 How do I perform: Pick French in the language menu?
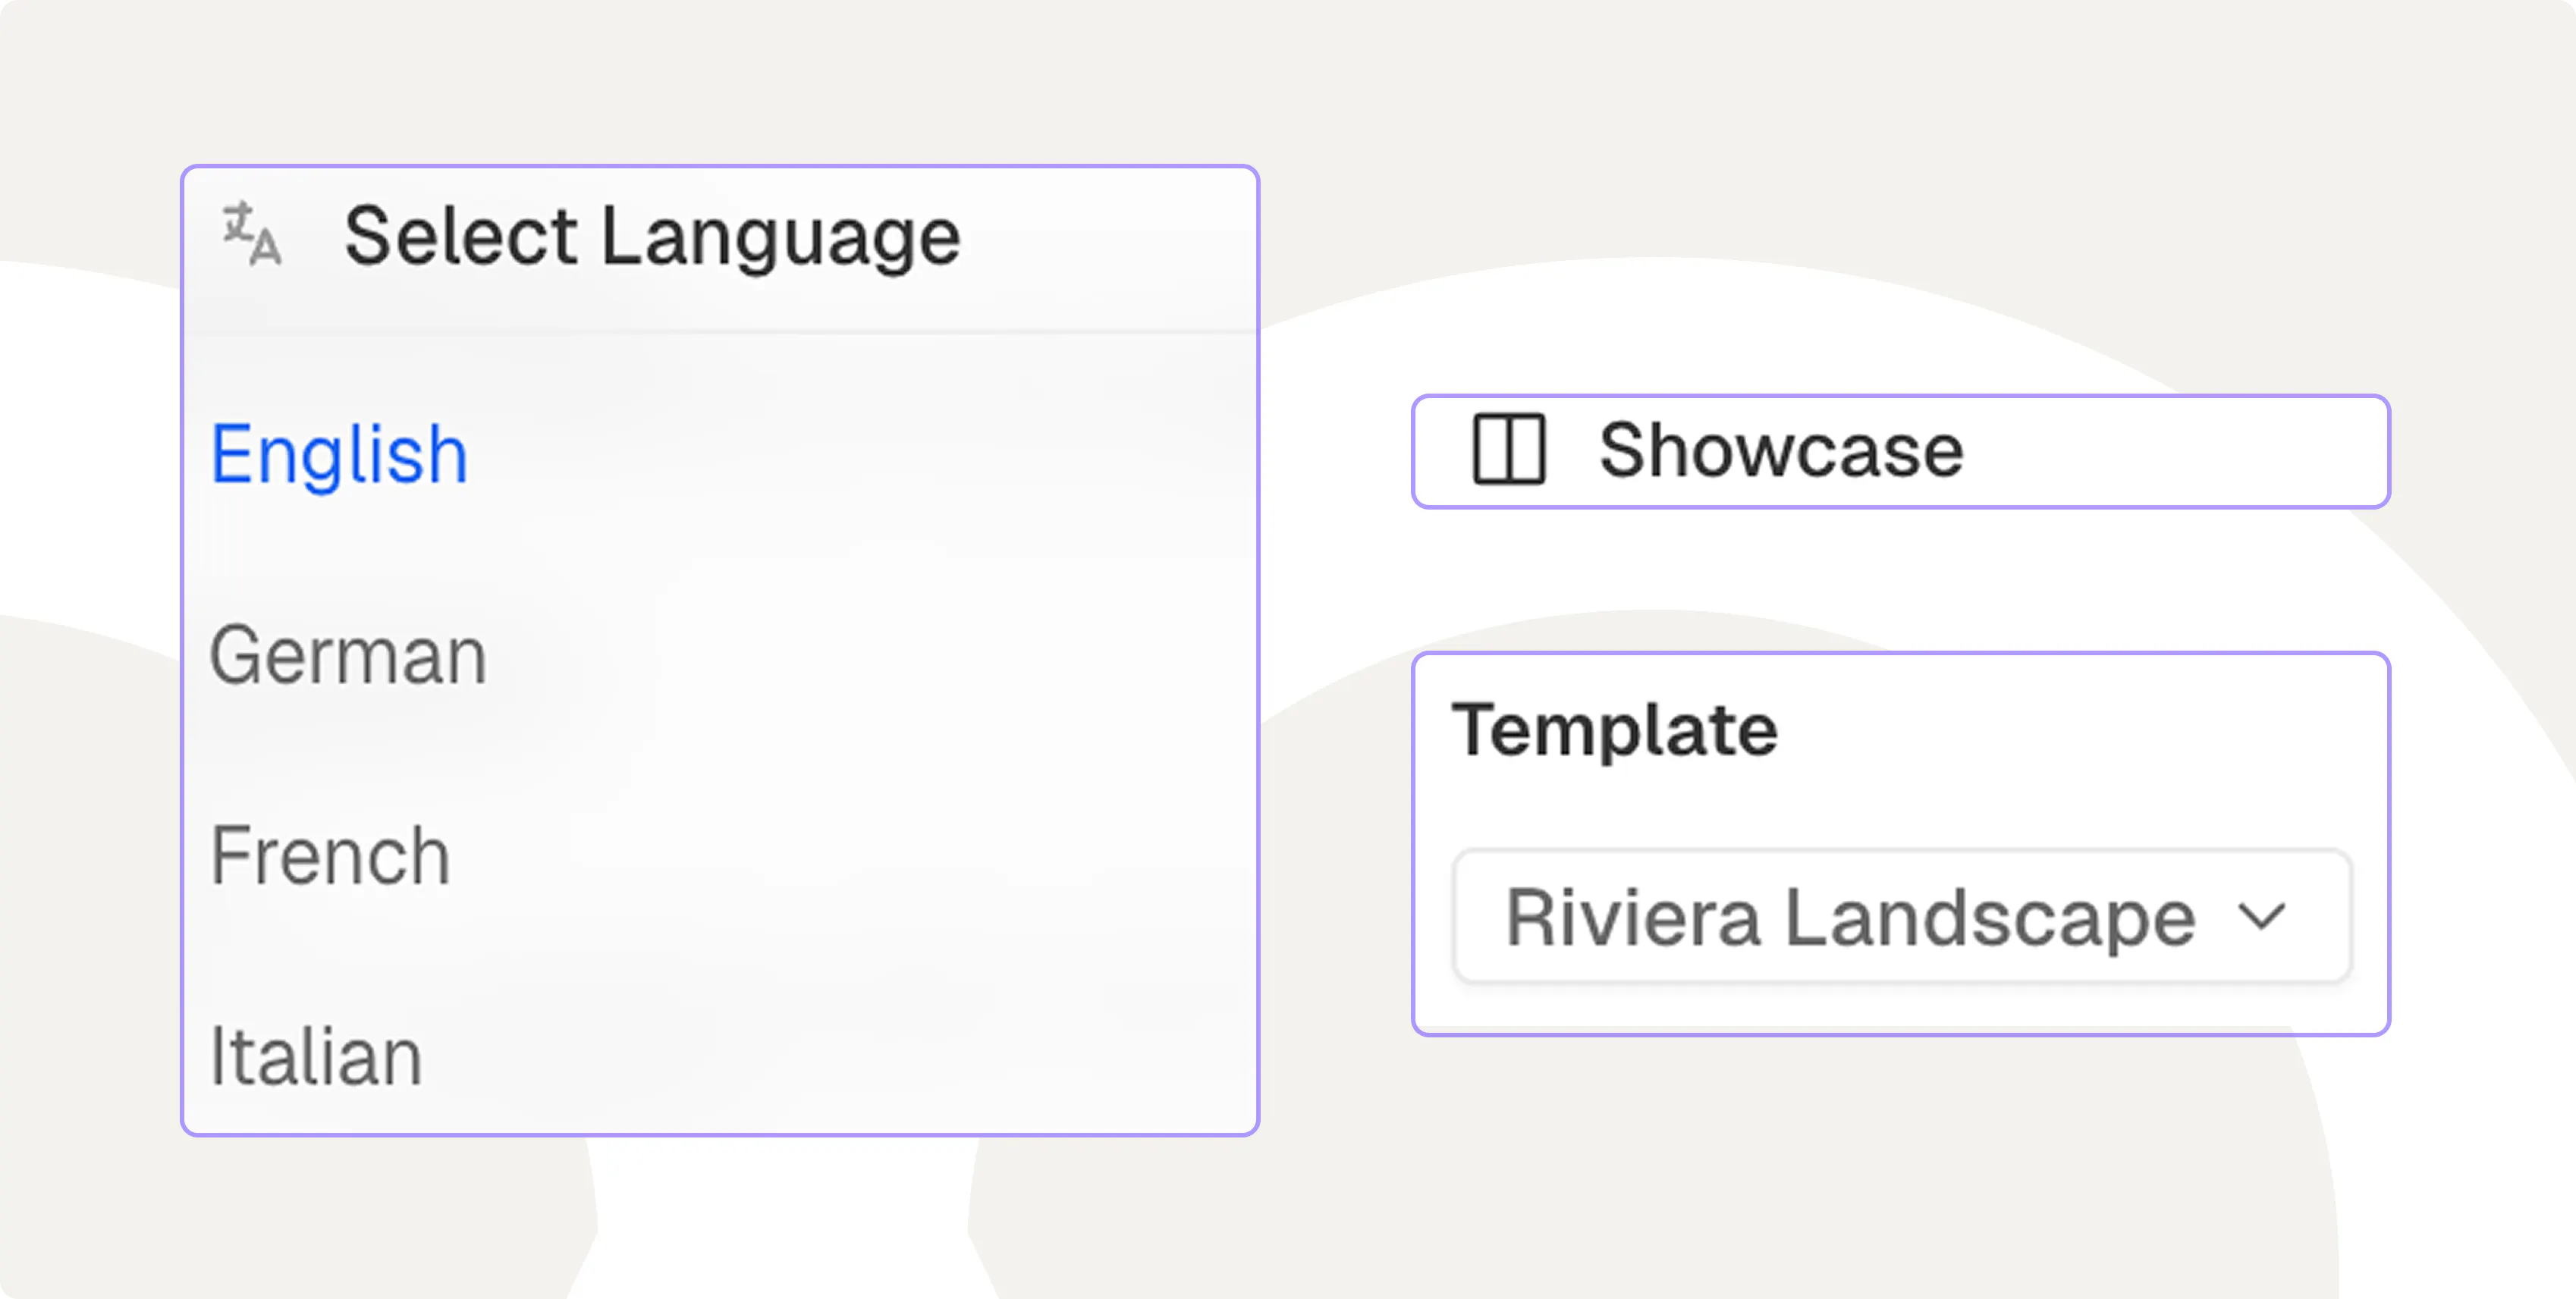tap(330, 856)
